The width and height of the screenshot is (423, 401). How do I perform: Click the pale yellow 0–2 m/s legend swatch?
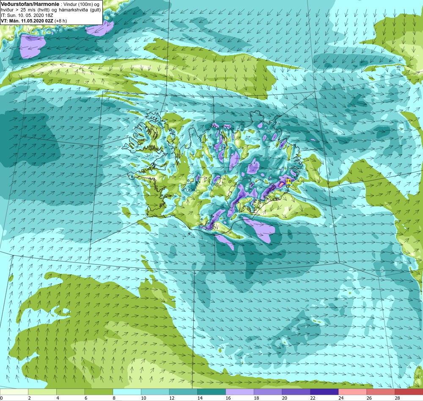(14, 392)
